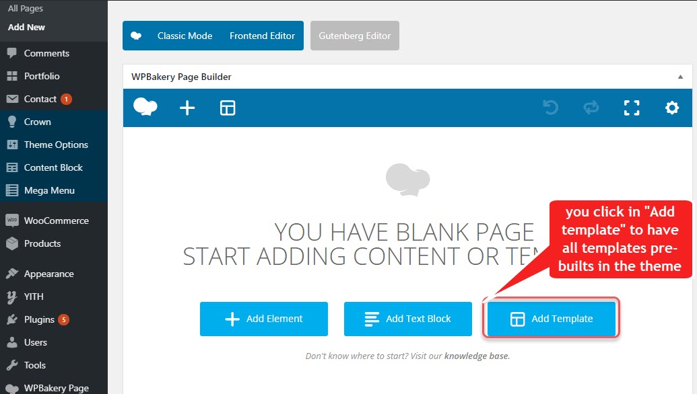This screenshot has width=697, height=394.
Task: Click the Portfolio grid icon in sidebar
Action: 12,76
